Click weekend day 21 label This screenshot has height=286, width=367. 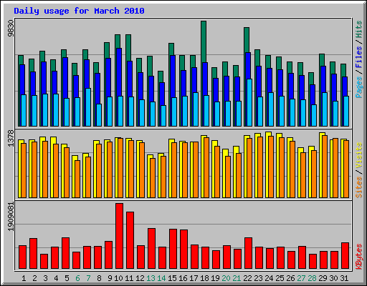[237, 278]
